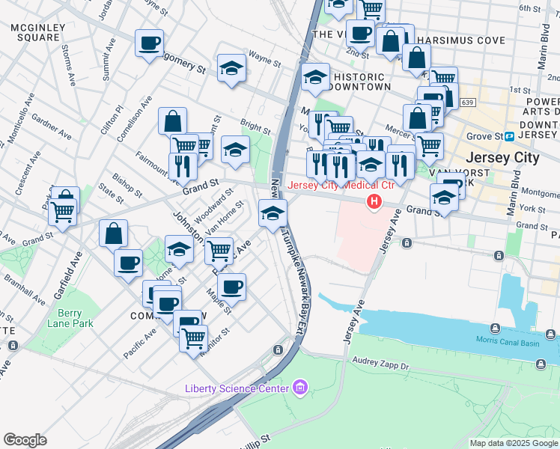560x449 pixels.
Task: Open the school marker below Bright St
Action: click(235, 151)
